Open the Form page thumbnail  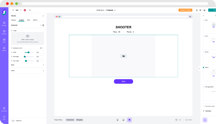(209, 44)
